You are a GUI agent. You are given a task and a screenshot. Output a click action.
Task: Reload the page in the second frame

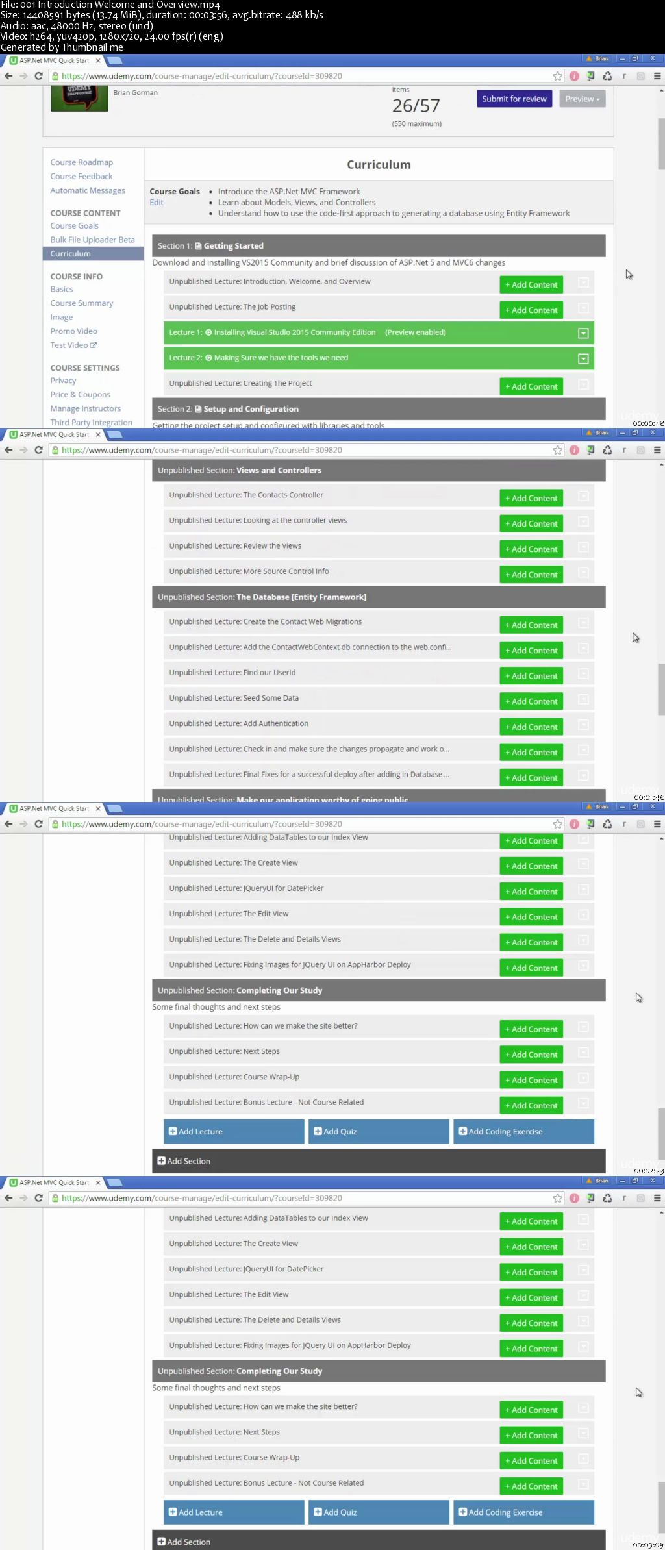click(x=38, y=450)
